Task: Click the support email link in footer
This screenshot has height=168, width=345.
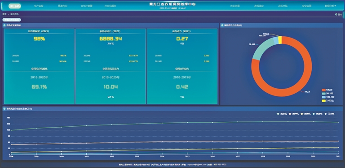Action: pos(197,164)
